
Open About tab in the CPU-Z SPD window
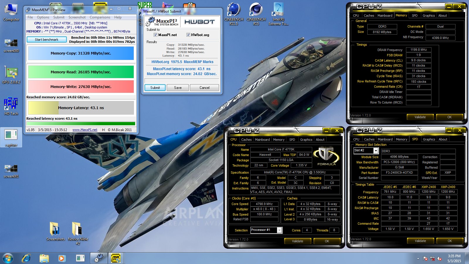pos(443,139)
